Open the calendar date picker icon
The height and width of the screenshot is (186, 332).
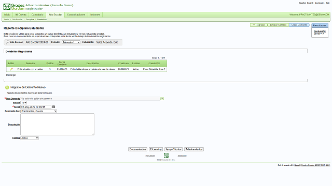point(53,107)
